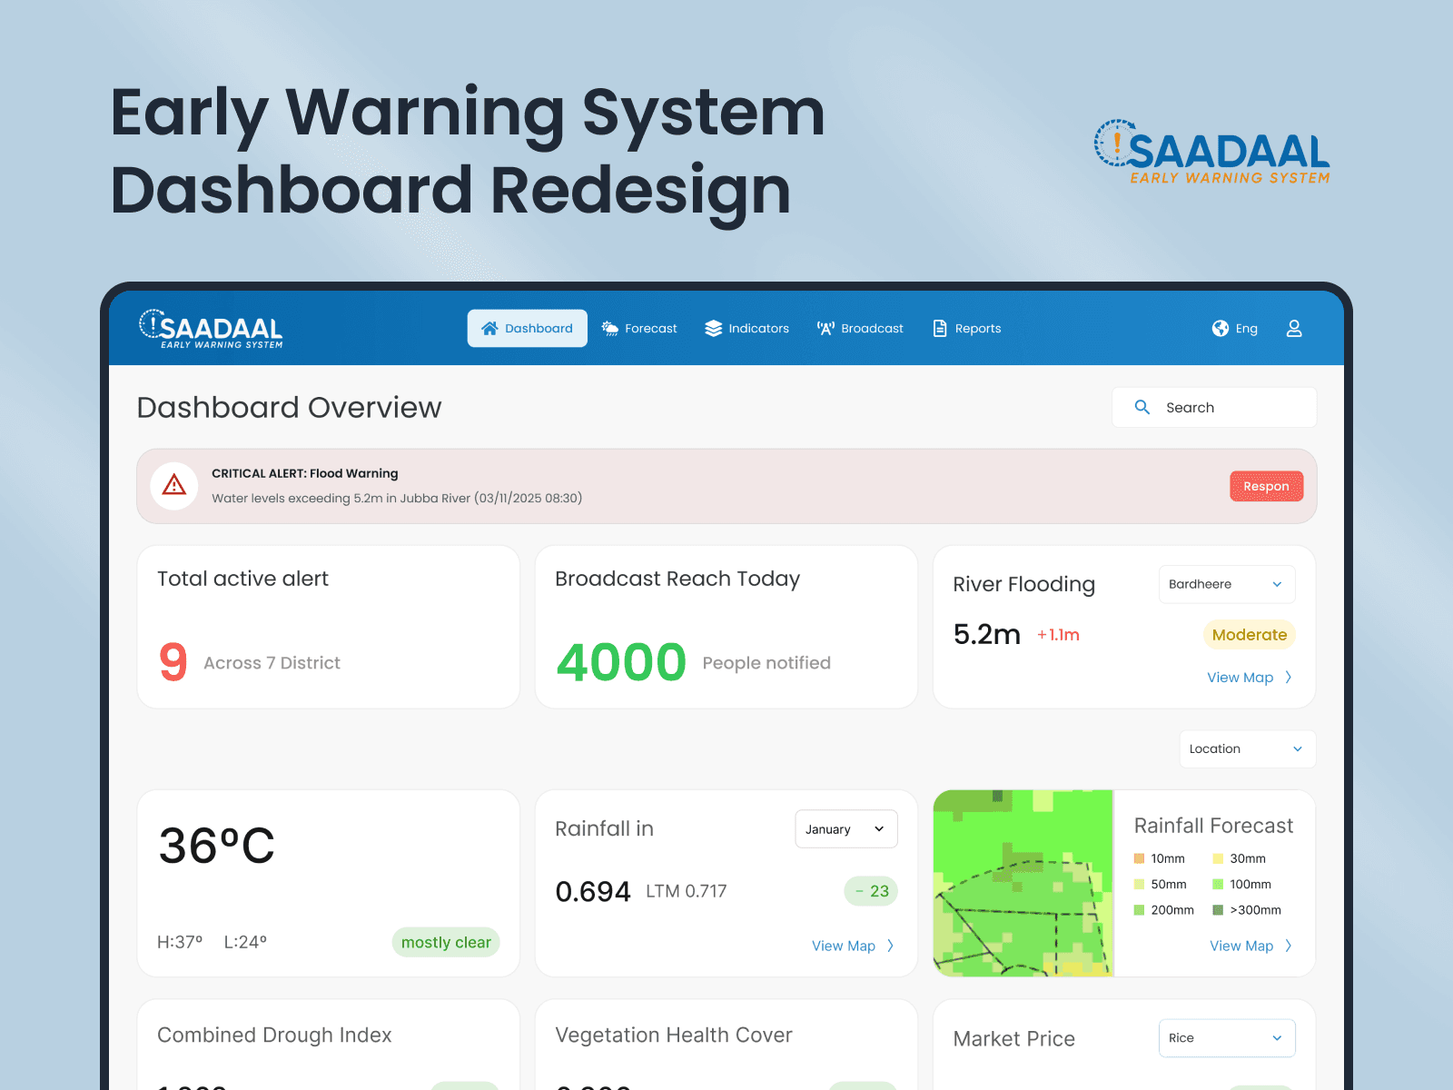Open Forecast using its weather icon
Viewport: 1453px width, 1090px height.
click(608, 328)
